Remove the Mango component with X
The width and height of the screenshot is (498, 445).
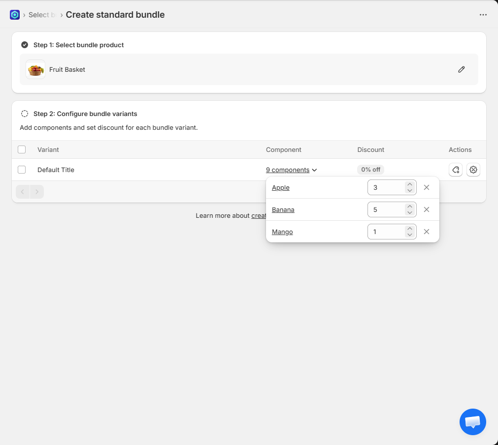[x=427, y=232]
